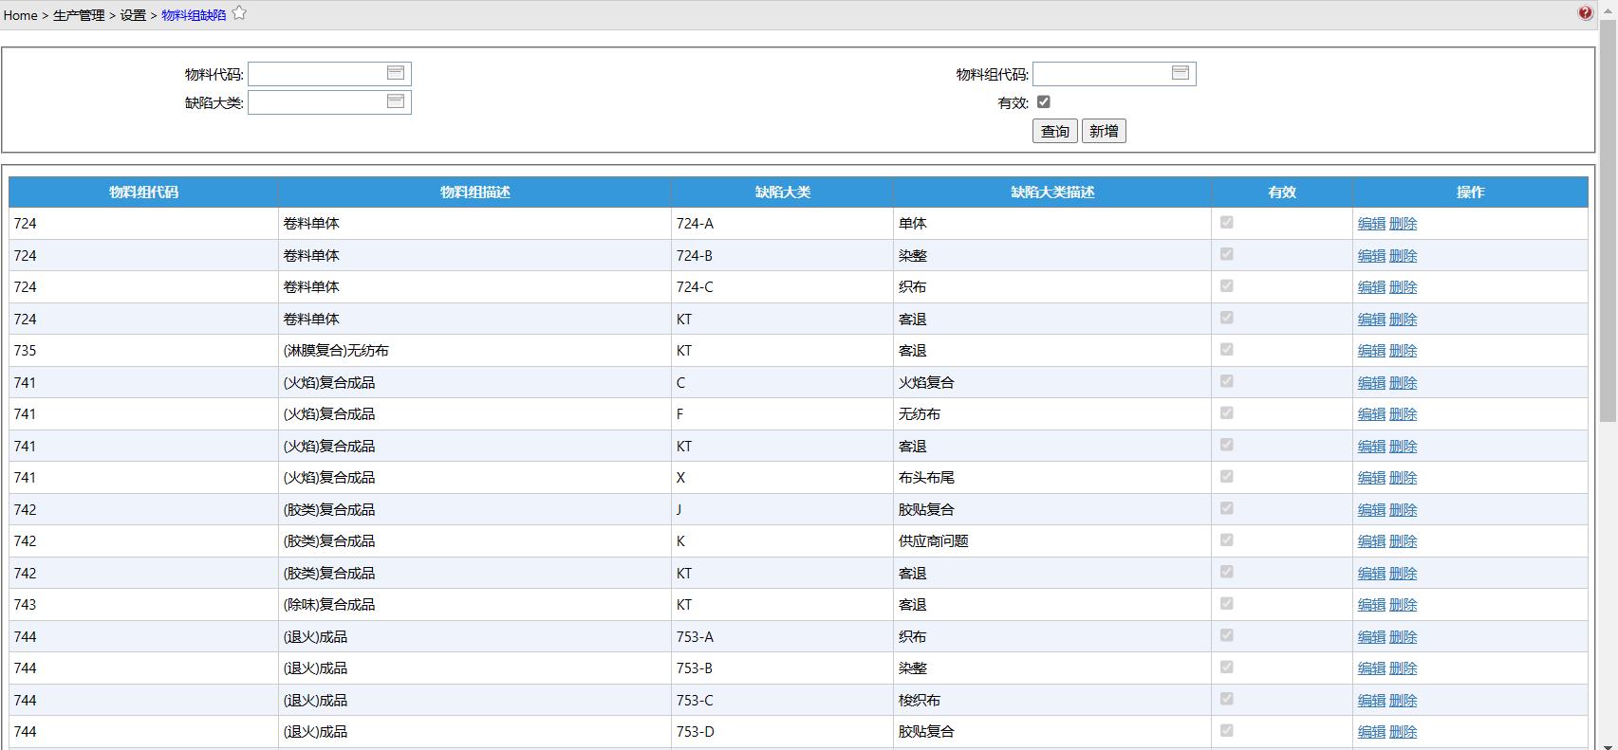Click the 查询 button
Viewport: 1618px width, 750px height.
1055,131
